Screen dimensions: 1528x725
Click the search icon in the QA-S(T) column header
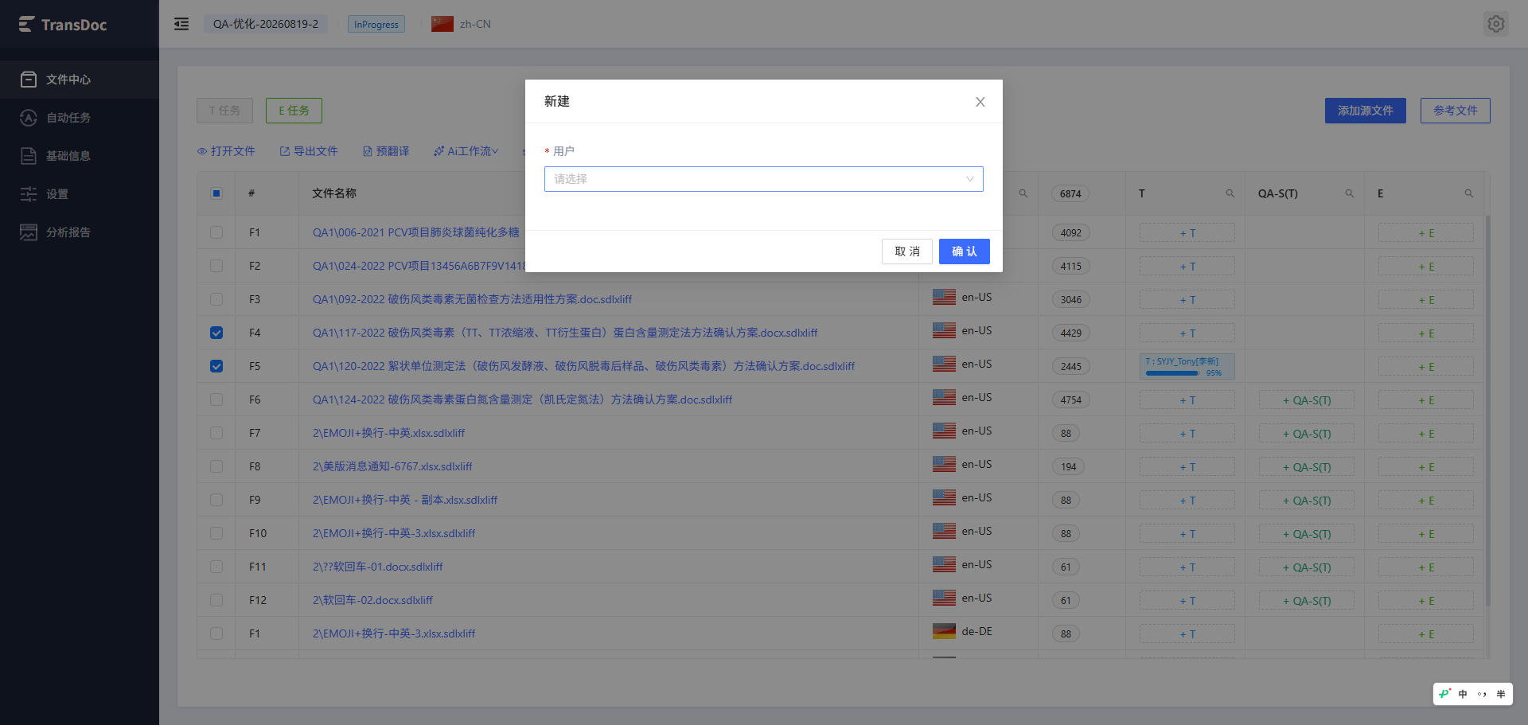(x=1349, y=193)
